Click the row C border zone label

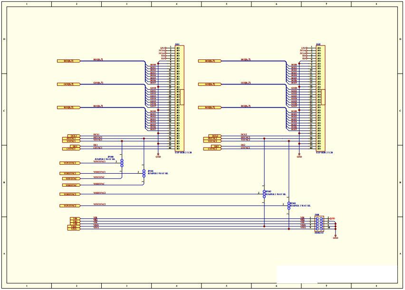(4, 110)
